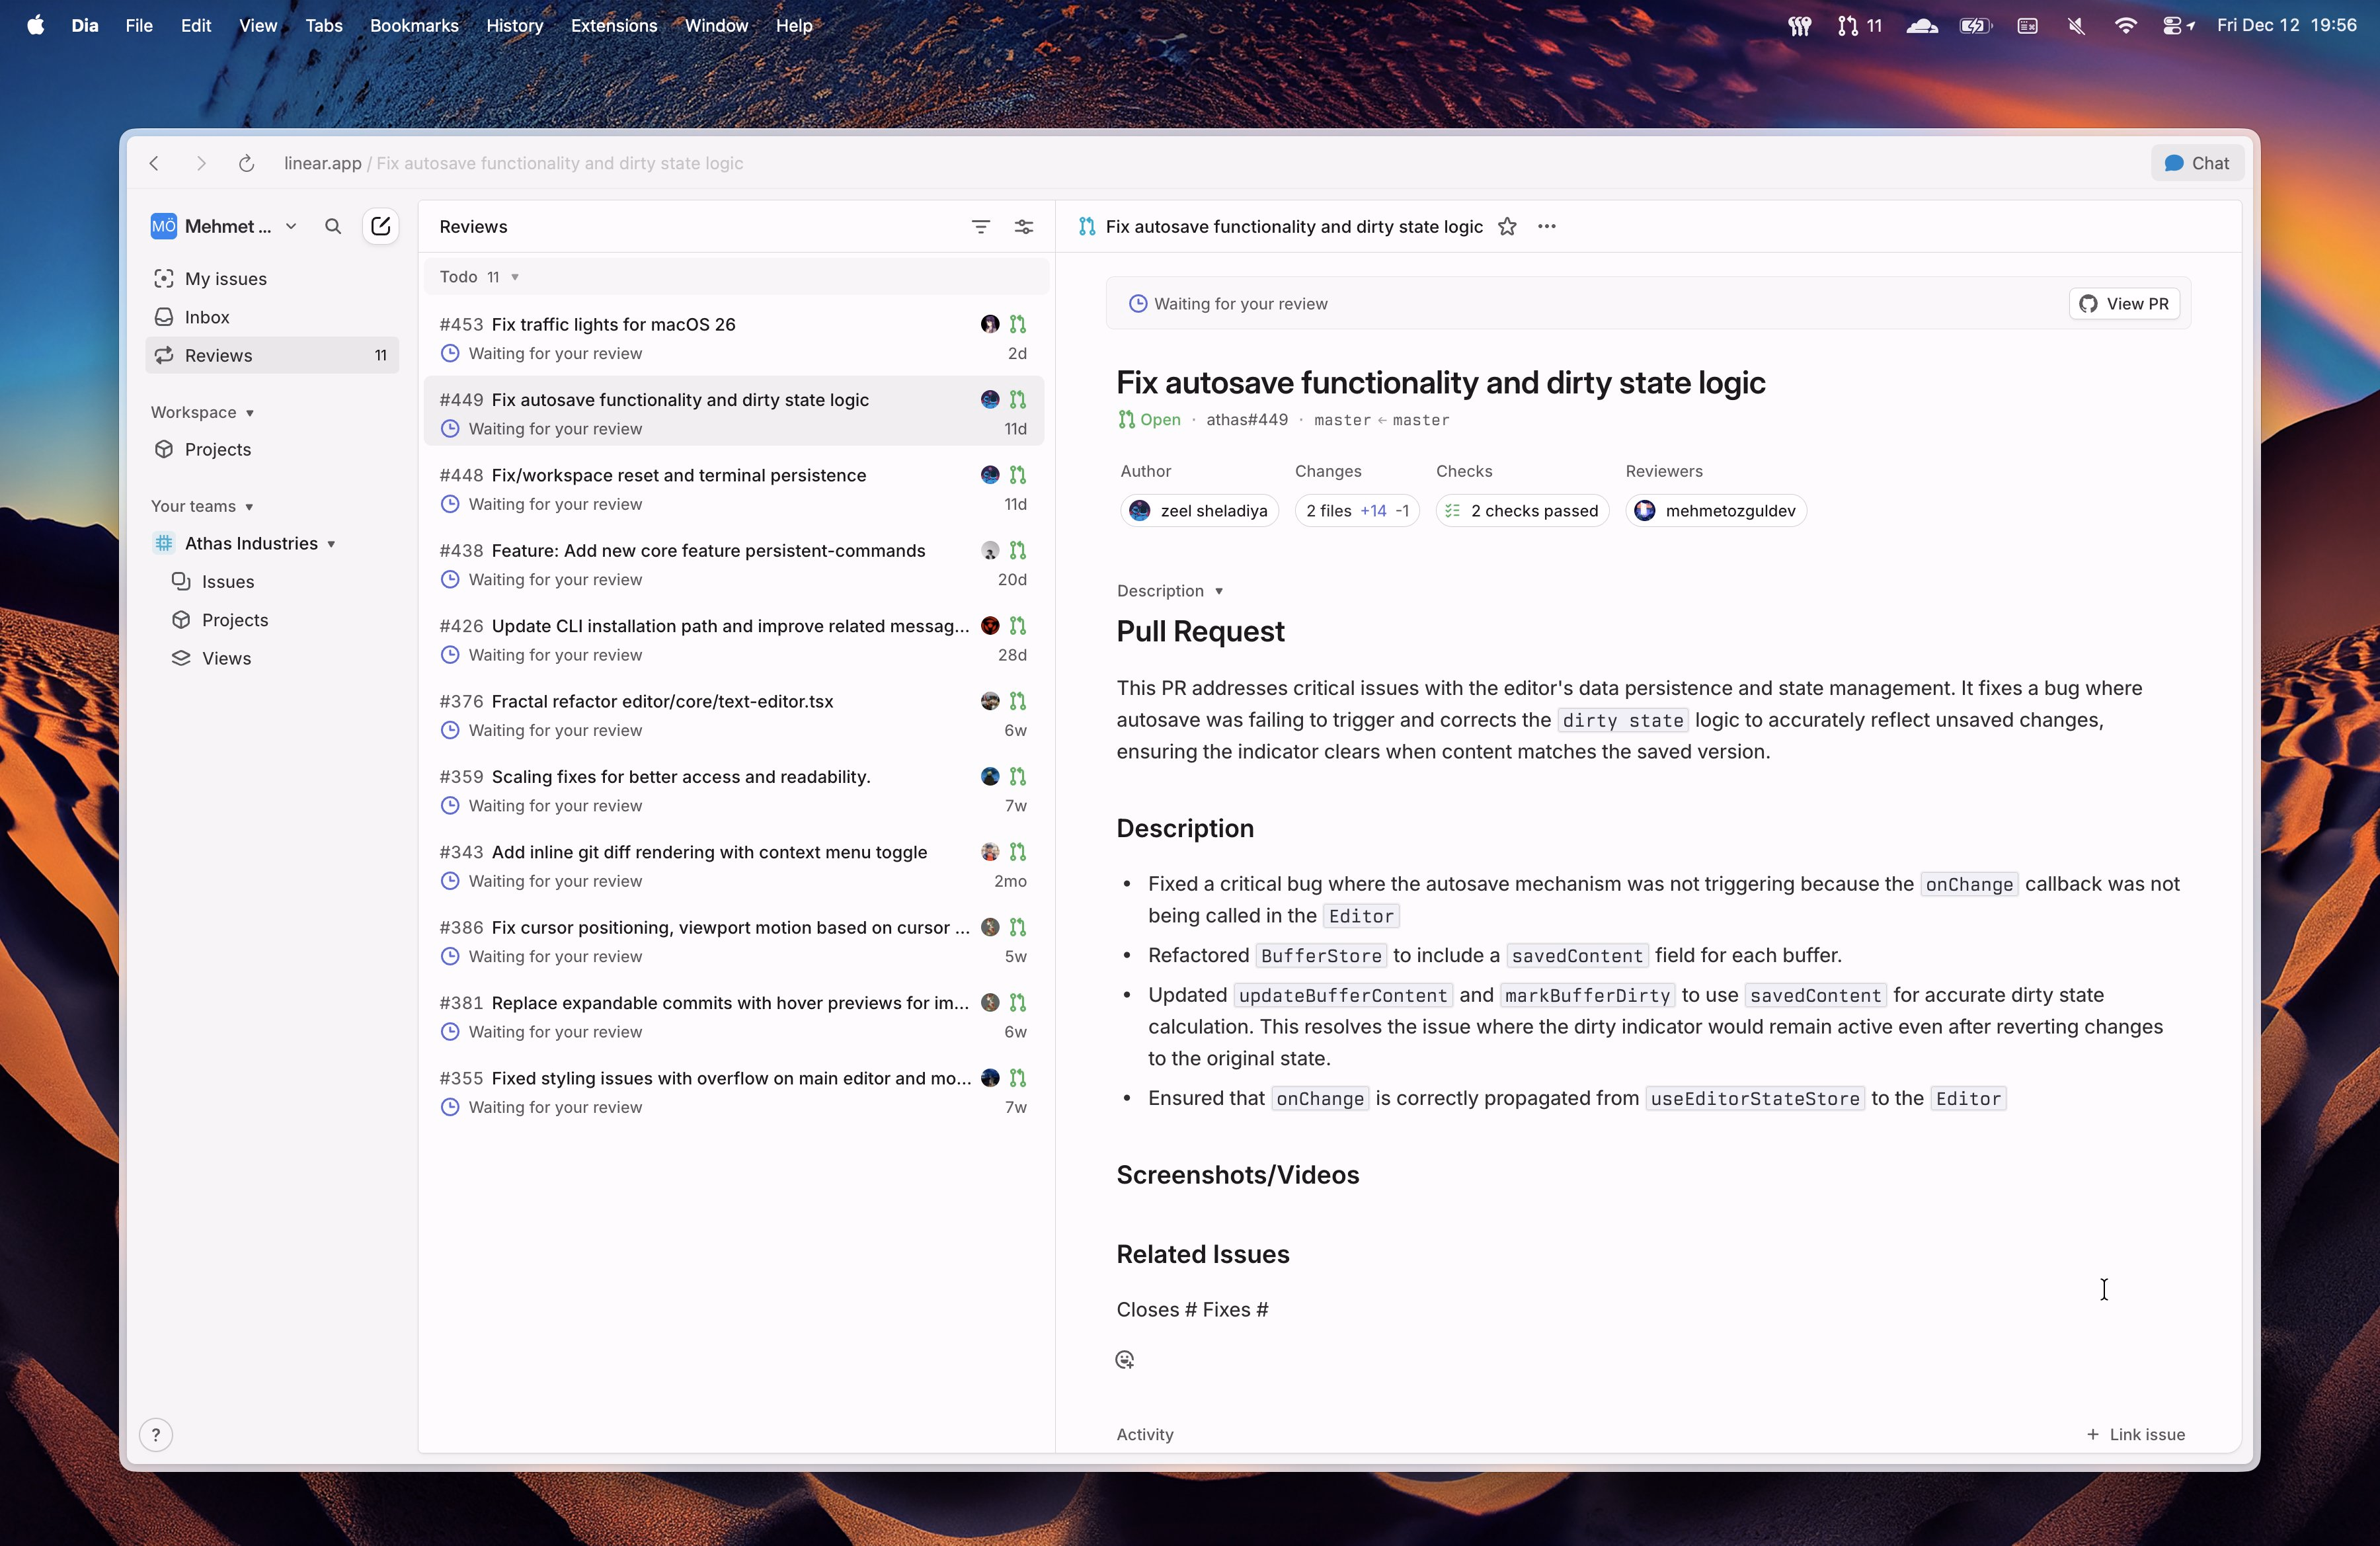
Task: Click the Open status label under title
Action: point(1149,420)
